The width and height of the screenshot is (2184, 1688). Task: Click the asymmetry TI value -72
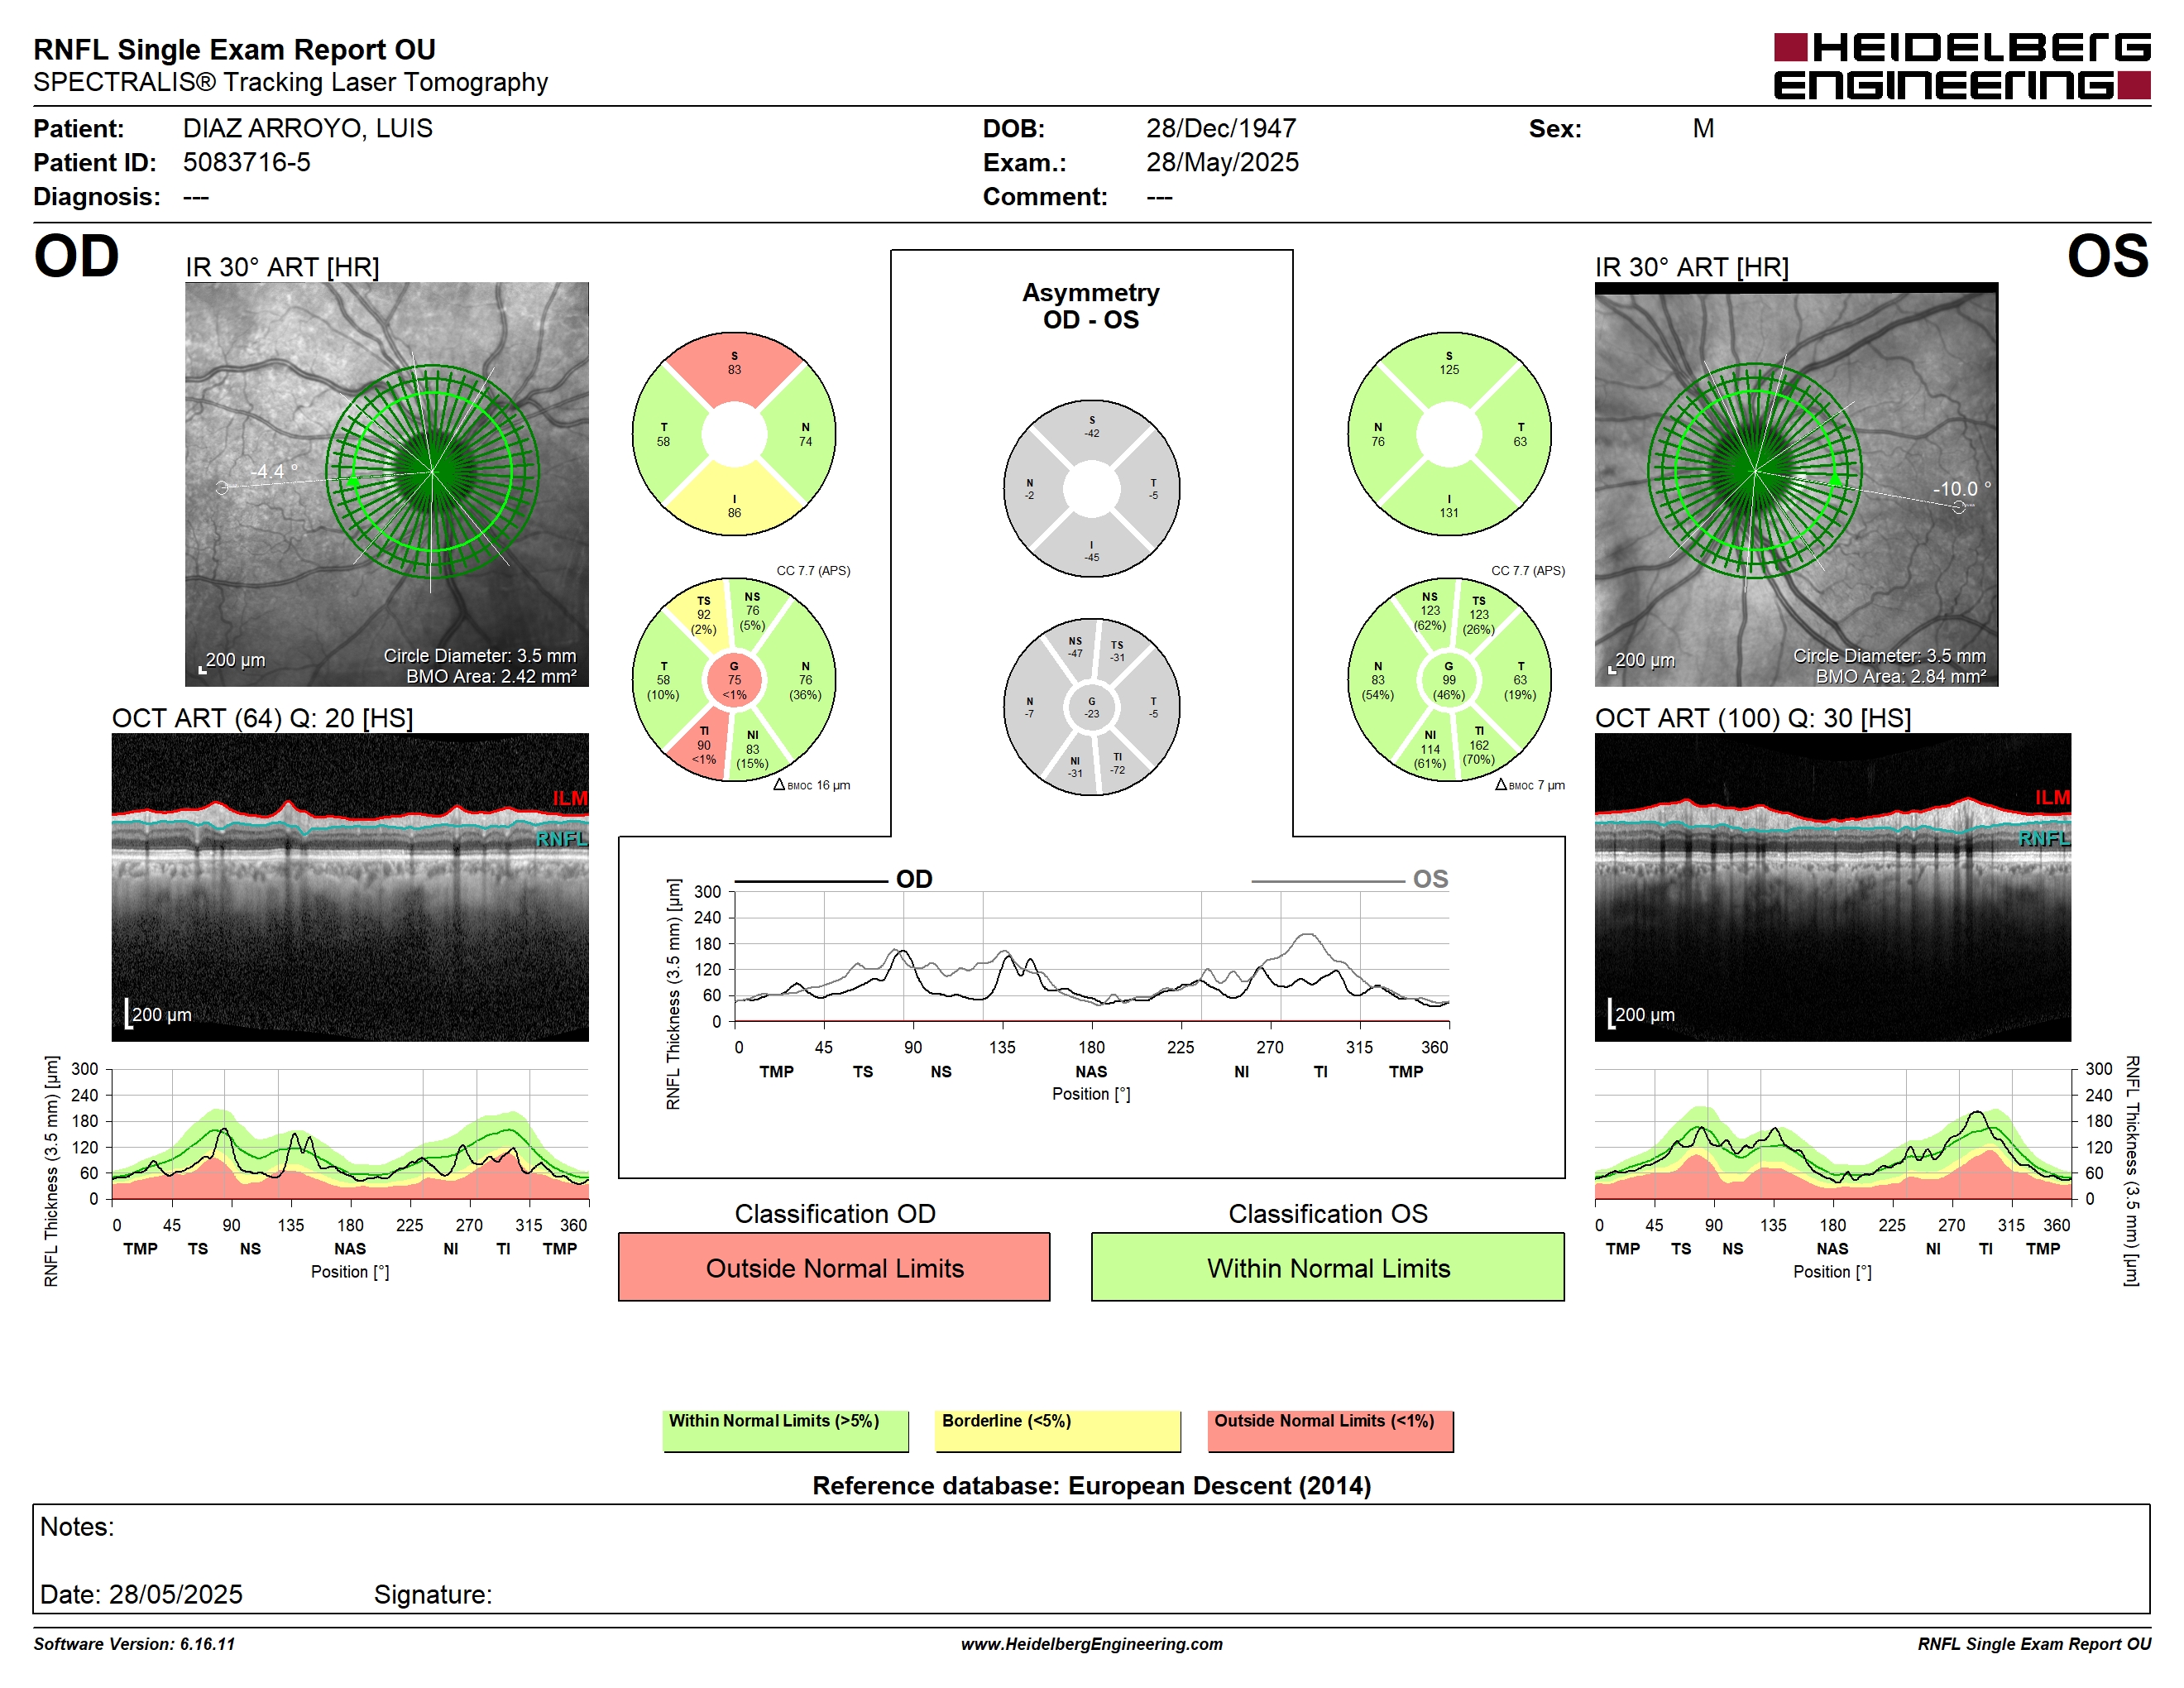[x=1118, y=770]
